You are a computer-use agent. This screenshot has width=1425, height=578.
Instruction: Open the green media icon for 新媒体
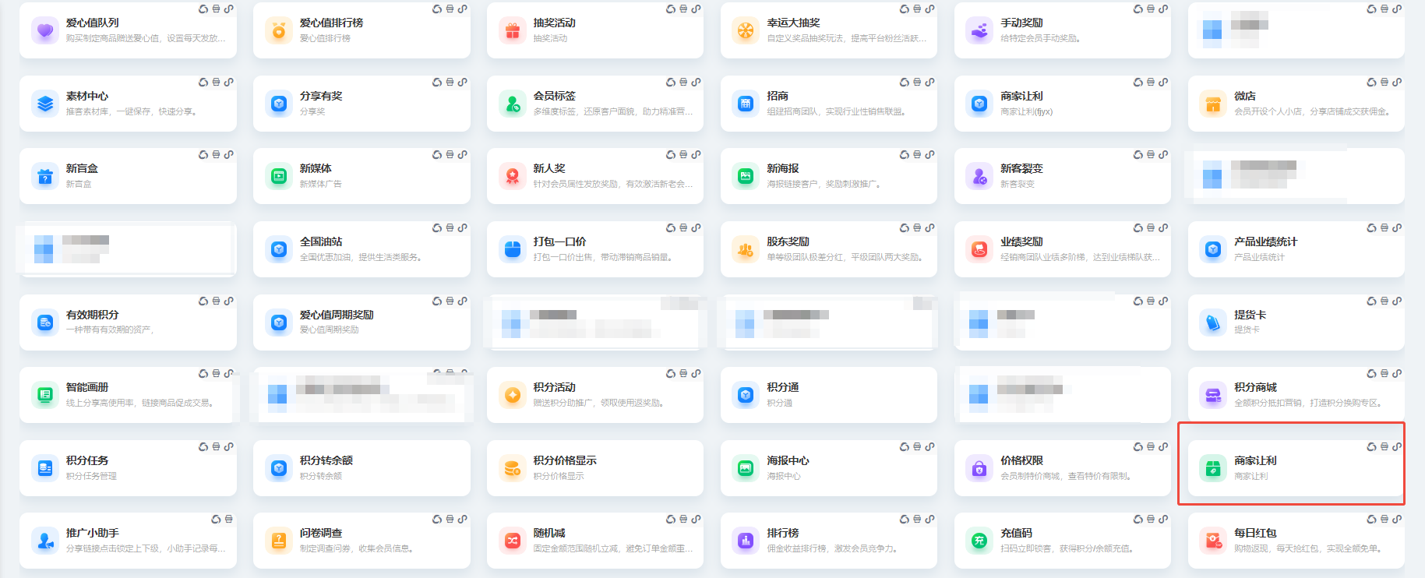[x=279, y=176]
